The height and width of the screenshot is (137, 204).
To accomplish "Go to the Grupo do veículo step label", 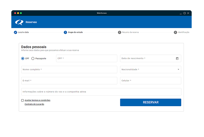I will 75,32.
